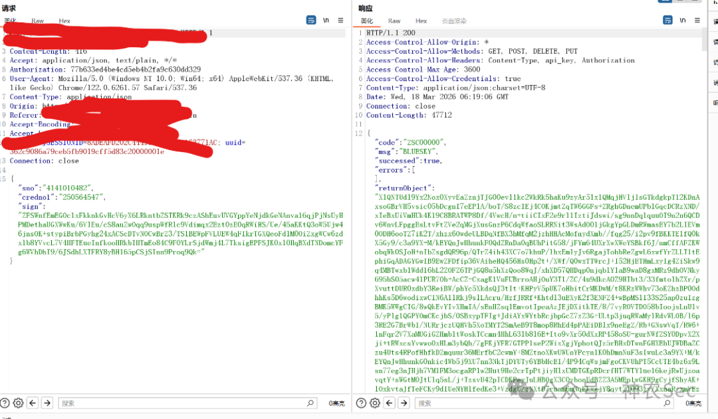
Task: Click HTTP/1.1 200 status line
Action: coord(391,33)
